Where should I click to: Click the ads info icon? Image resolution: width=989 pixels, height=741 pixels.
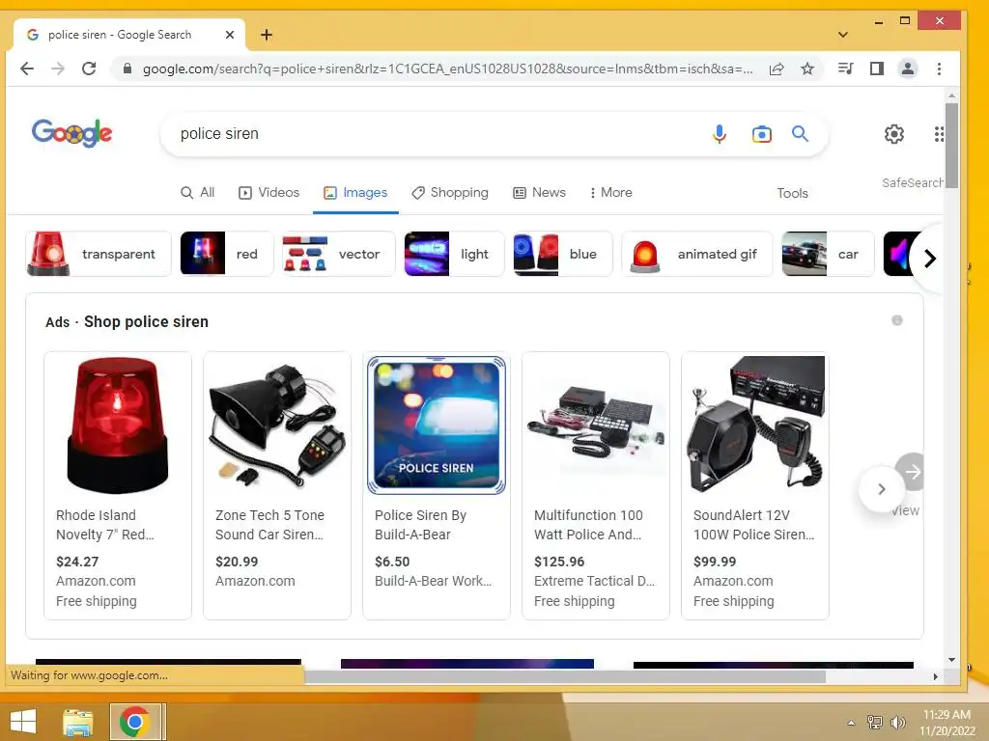[x=897, y=320]
